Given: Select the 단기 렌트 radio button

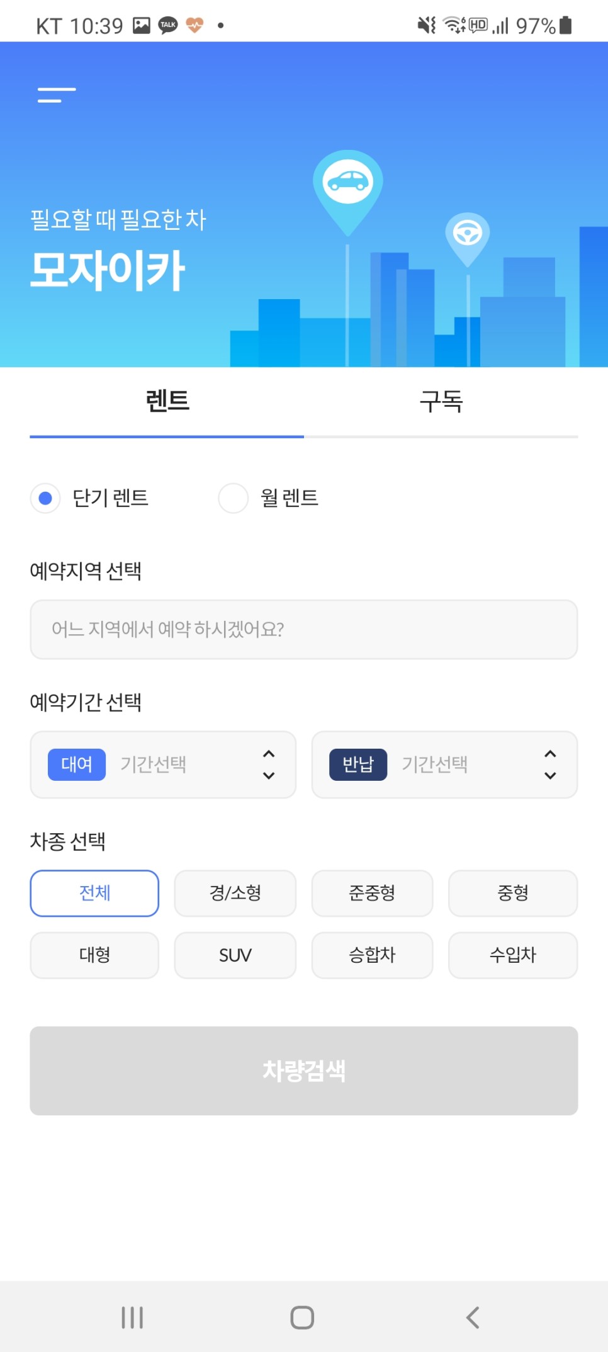Looking at the screenshot, I should [45, 498].
